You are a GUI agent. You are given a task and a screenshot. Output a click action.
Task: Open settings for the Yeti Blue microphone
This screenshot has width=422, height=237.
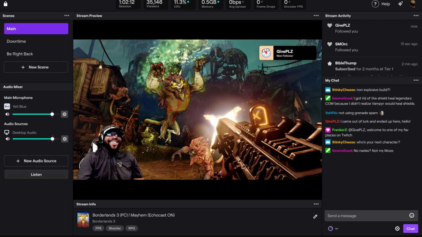[65, 114]
